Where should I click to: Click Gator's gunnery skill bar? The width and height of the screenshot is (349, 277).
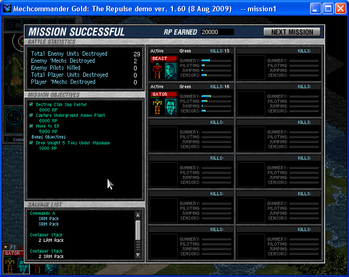pos(216,96)
